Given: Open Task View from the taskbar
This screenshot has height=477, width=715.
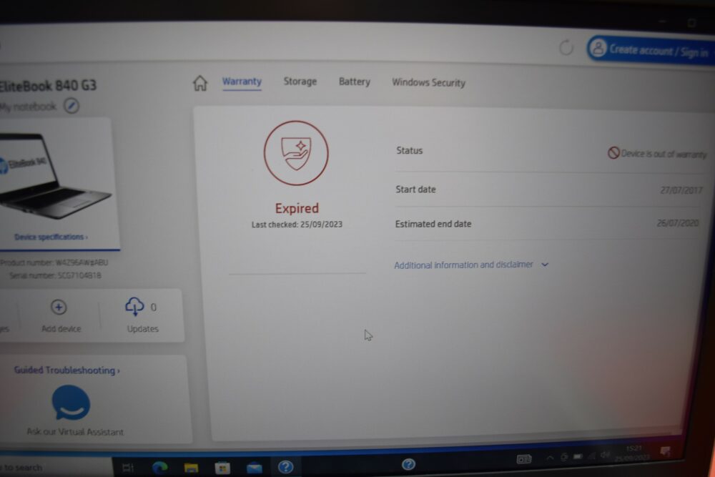Looking at the screenshot, I should [x=128, y=468].
